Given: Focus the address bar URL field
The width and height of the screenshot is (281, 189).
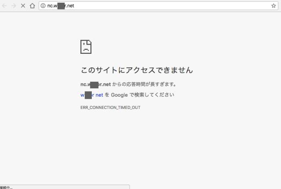Looking at the screenshot, I should point(159,6).
